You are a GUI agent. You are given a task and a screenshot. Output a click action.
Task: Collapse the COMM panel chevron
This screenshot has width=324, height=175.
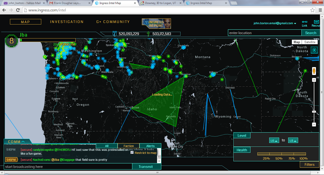pyautogui.click(x=23, y=141)
